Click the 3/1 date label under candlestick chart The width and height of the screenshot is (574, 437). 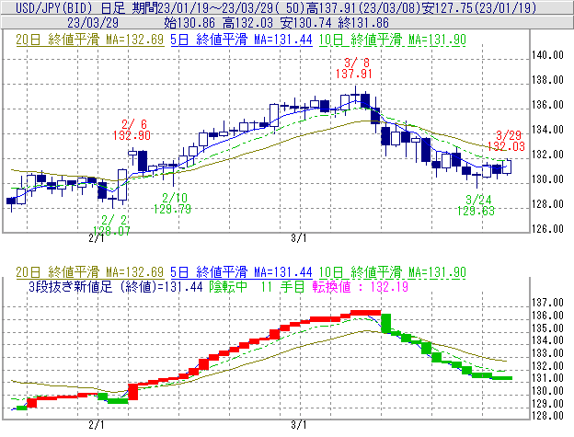pos(299,238)
